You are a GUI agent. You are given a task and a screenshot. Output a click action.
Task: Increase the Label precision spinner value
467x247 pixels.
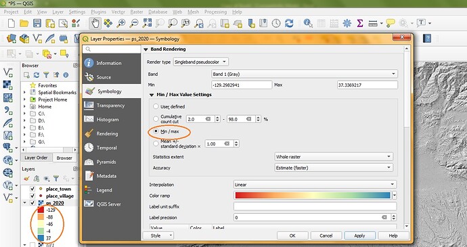click(394, 216)
